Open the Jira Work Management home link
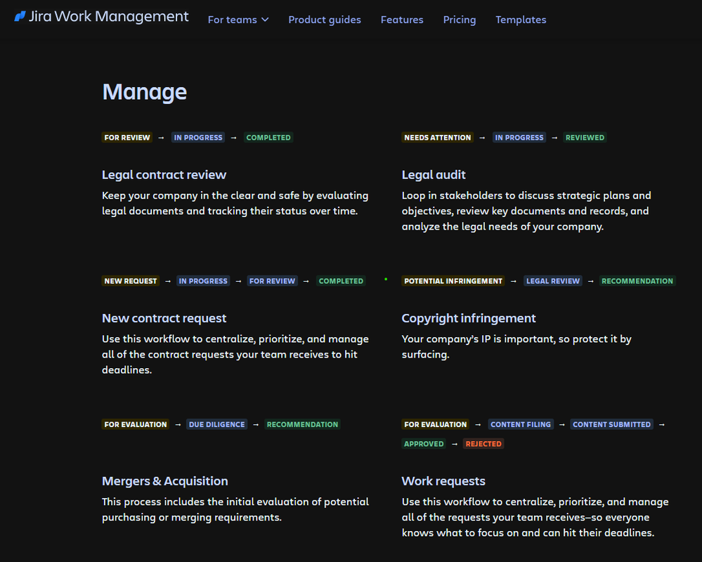This screenshot has height=562, width=702. coord(101,17)
